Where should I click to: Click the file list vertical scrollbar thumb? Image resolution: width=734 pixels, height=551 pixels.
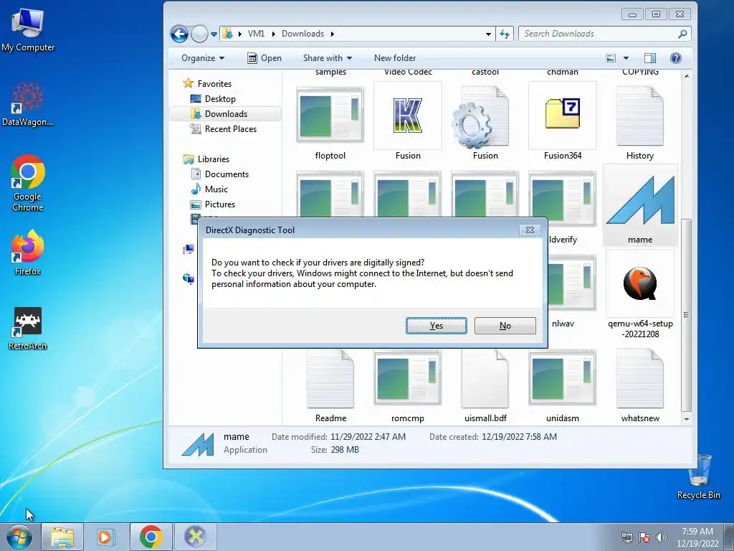(686, 315)
